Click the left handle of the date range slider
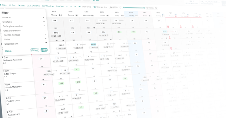 coord(124,8)
